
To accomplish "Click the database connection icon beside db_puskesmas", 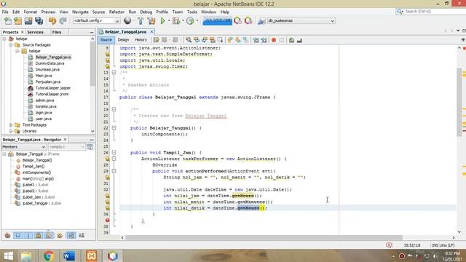I will click(261, 20).
